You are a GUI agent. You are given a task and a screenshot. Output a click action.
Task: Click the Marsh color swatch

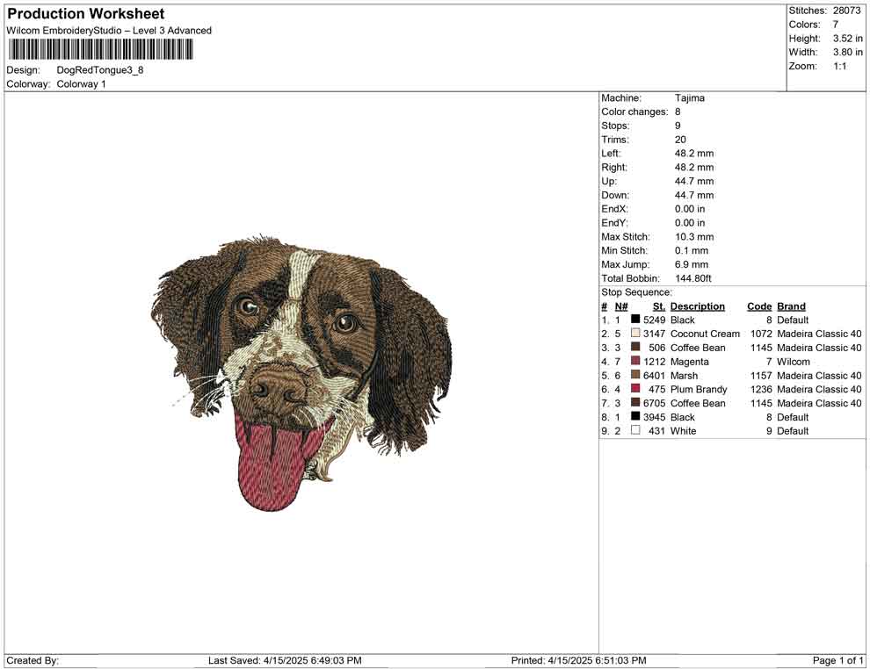(x=635, y=375)
